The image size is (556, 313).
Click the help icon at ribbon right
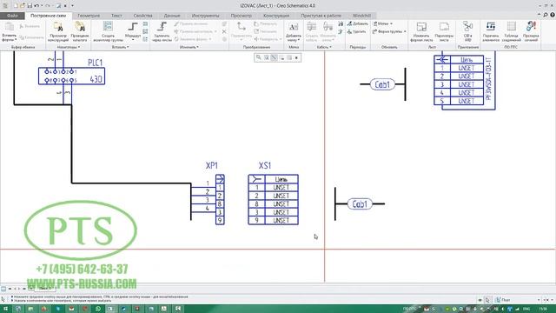[553, 15]
